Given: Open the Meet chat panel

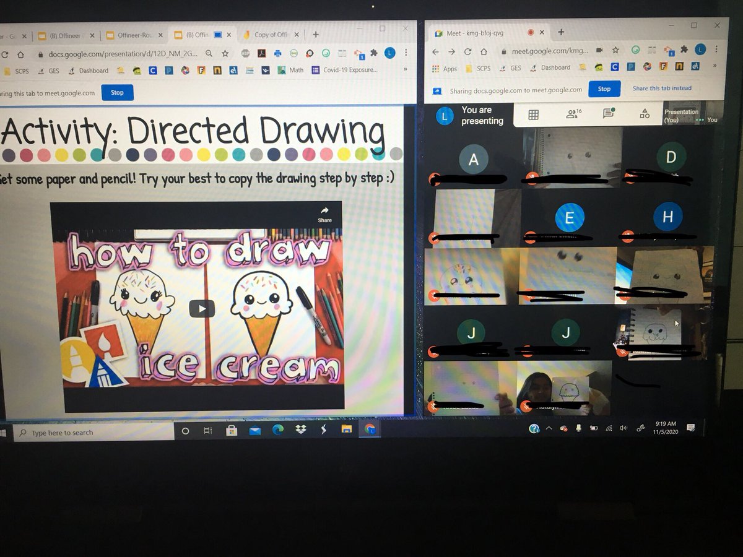Looking at the screenshot, I should point(609,113).
